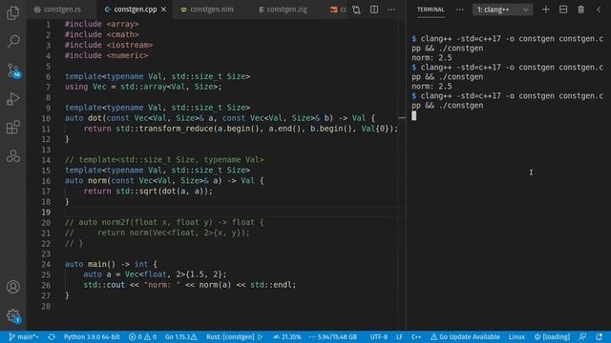Screen dimensions: 611x343
Task: Click Rust: [constgen] status item
Action: click(x=230, y=336)
